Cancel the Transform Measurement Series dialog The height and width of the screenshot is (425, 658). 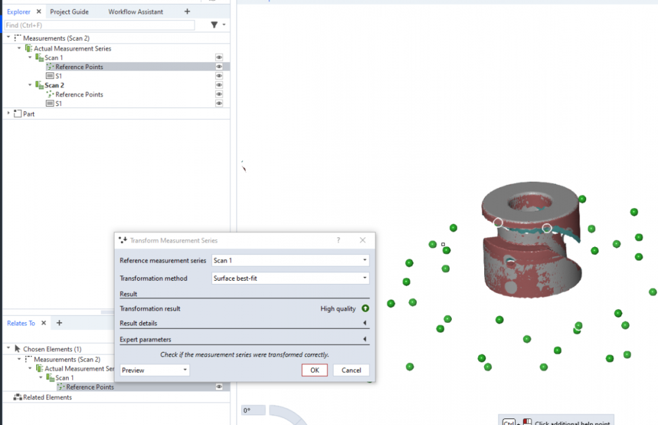coord(351,370)
